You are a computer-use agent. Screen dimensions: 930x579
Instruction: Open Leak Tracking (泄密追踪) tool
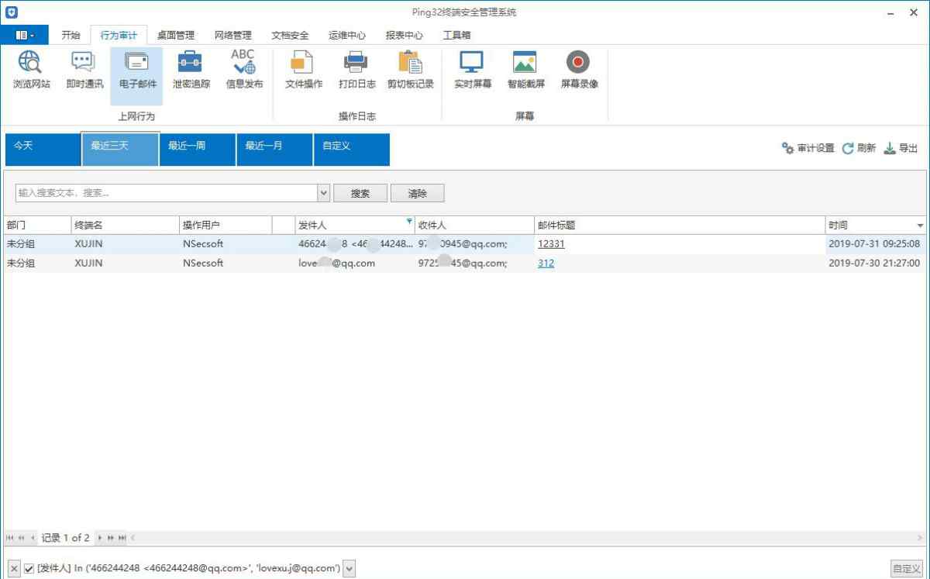pyautogui.click(x=191, y=71)
